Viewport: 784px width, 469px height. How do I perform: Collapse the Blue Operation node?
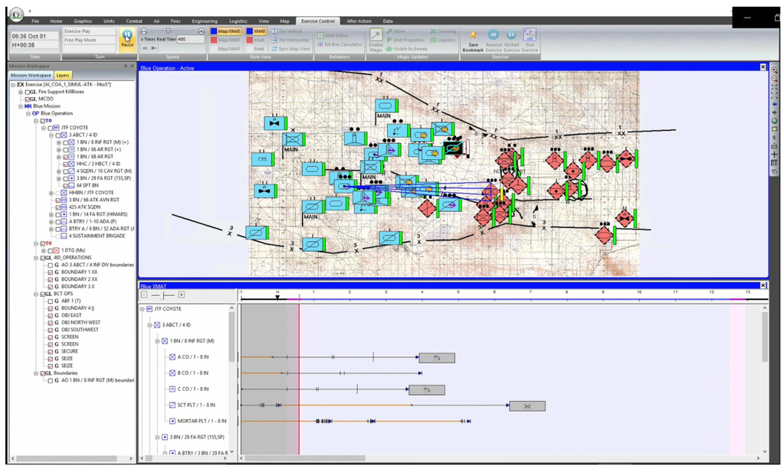pos(28,114)
